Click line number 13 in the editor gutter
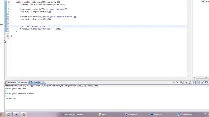Viewport: 209px width, 117px height. 8,21
